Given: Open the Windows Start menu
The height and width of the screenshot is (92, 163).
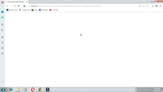Looking at the screenshot, I should point(3,90).
